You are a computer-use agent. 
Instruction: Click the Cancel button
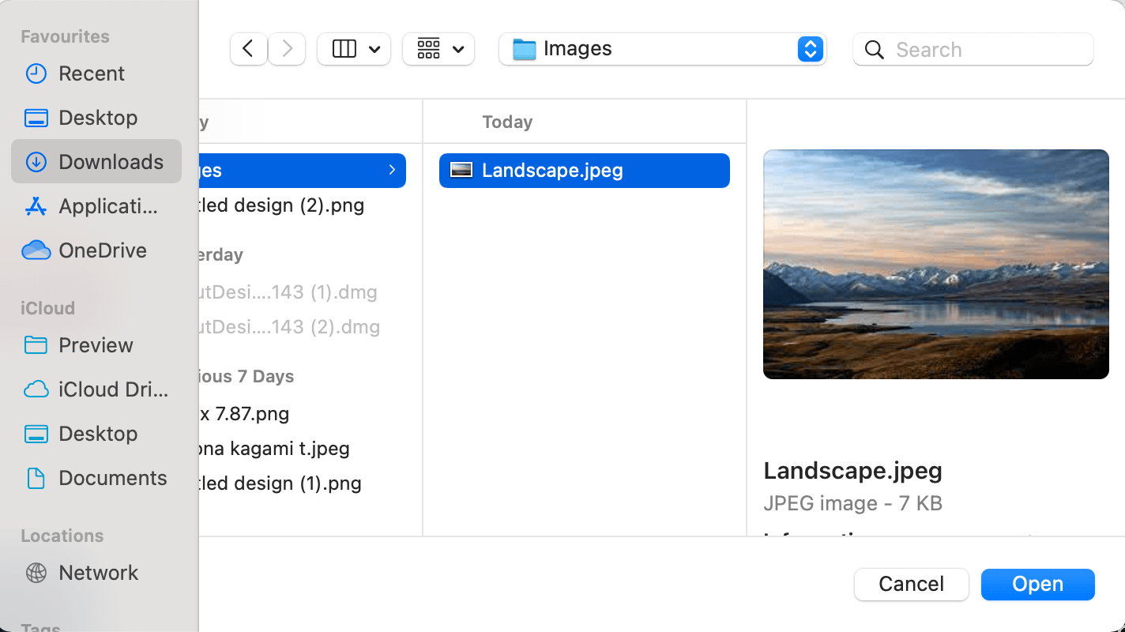click(x=911, y=584)
